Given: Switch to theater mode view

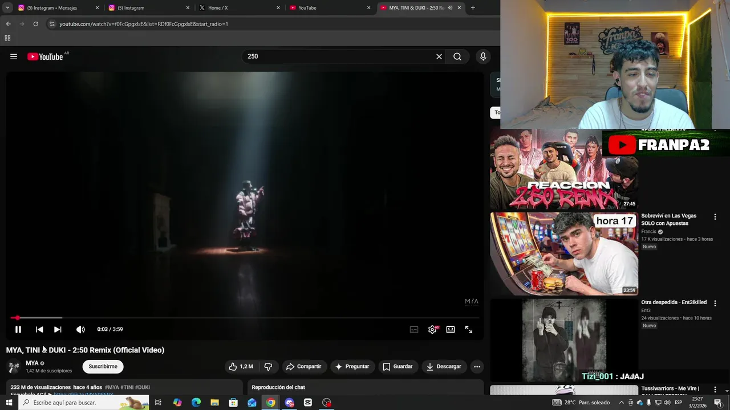Looking at the screenshot, I should coord(451,329).
